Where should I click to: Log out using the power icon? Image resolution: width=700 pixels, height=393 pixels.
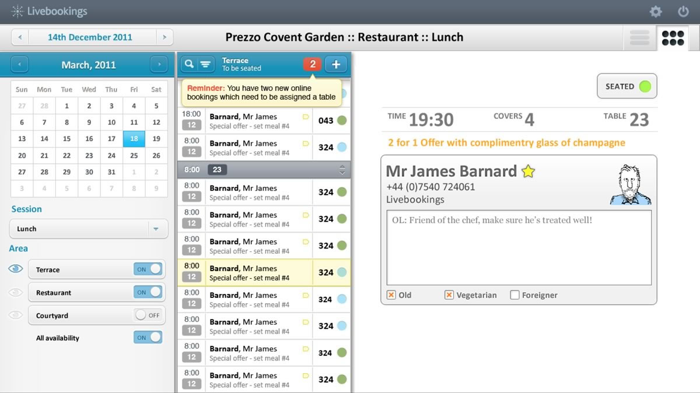coord(683,11)
